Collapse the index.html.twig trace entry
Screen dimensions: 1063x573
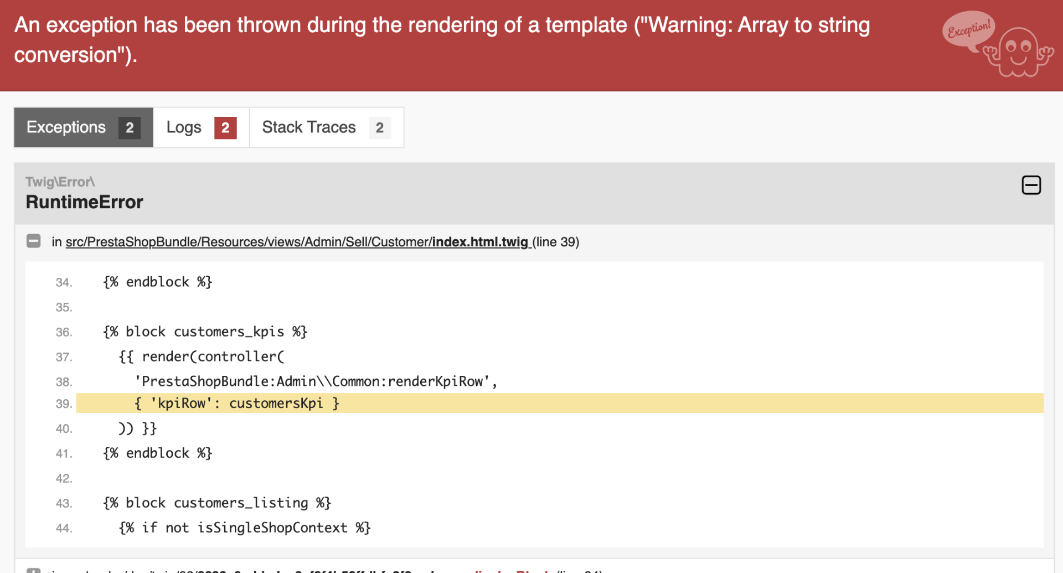pyautogui.click(x=34, y=241)
